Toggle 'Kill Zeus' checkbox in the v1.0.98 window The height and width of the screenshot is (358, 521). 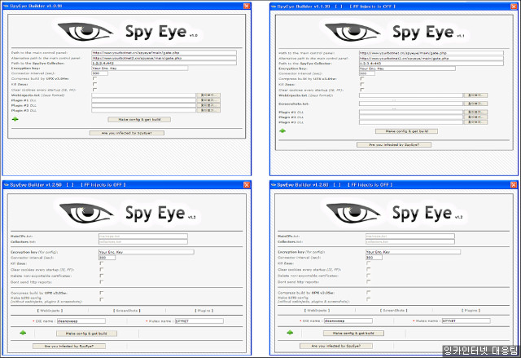(x=94, y=84)
